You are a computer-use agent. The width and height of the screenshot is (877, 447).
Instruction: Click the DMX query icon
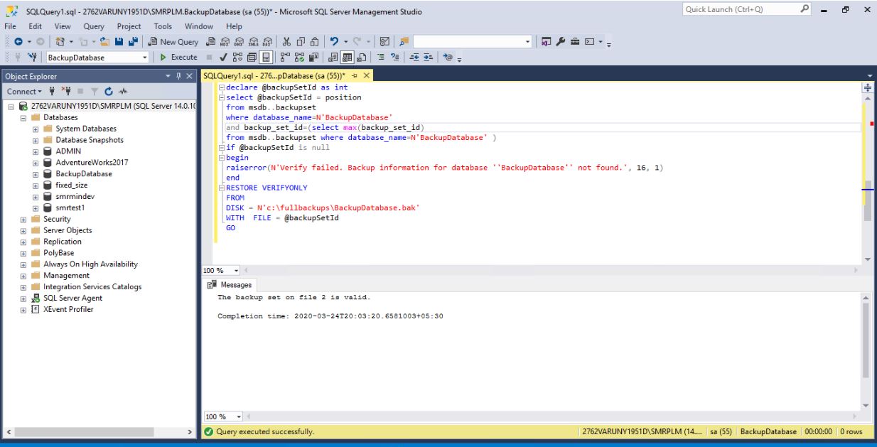tap(239, 42)
